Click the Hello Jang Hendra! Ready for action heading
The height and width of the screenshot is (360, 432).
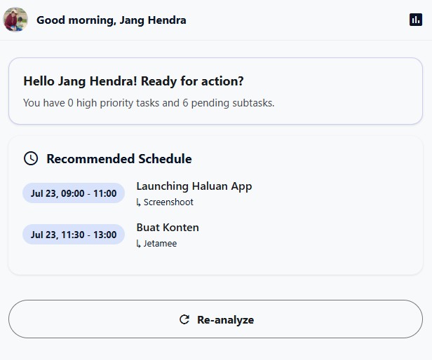coord(134,81)
